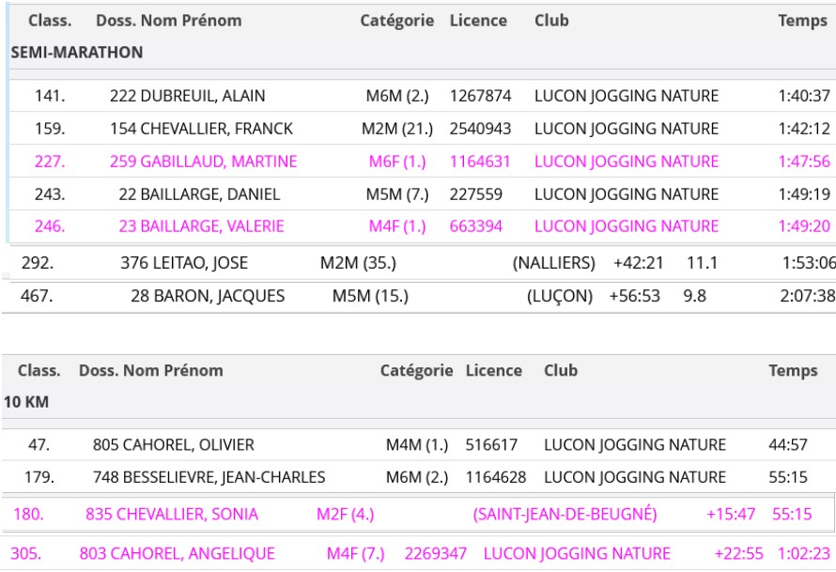Click licence number 1267874
Screen dimensions: 836x572
point(481,96)
